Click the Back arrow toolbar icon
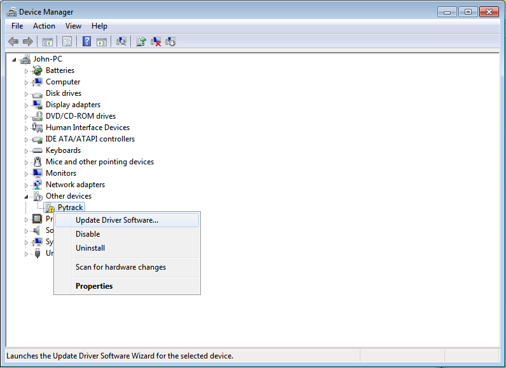The image size is (506, 368). coord(13,42)
